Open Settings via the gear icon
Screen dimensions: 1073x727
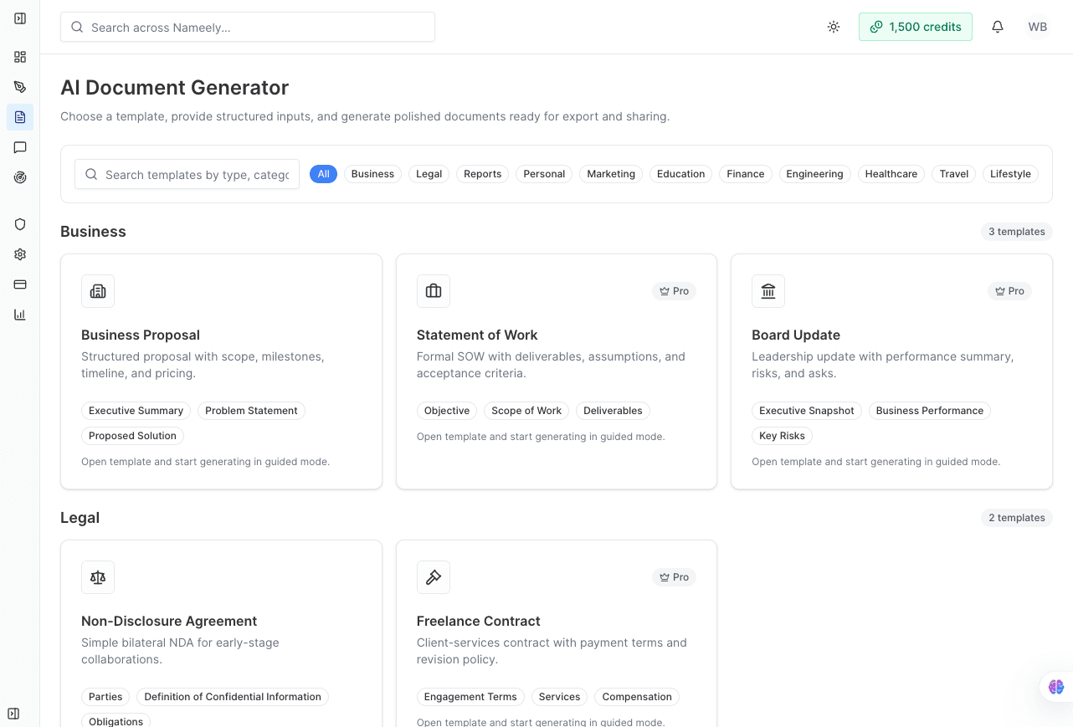pos(20,254)
